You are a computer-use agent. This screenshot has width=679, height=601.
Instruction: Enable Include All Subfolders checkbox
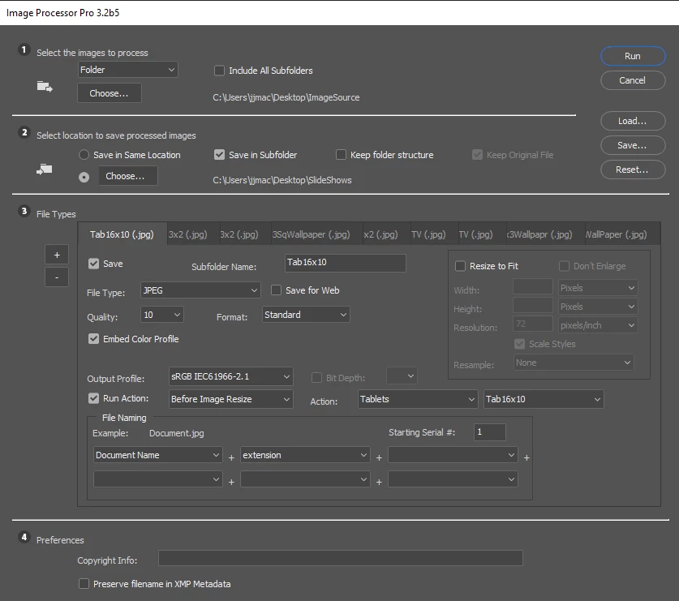tap(220, 71)
